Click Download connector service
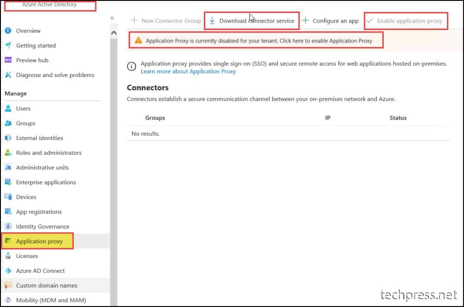Viewport: 464px width, 307px height. pyautogui.click(x=252, y=21)
